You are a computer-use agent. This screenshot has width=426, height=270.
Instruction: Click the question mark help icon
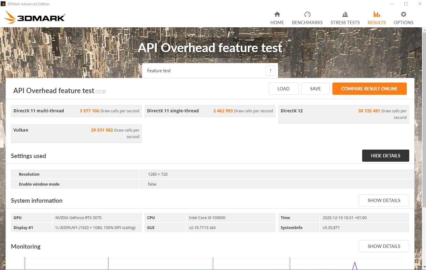click(x=270, y=71)
